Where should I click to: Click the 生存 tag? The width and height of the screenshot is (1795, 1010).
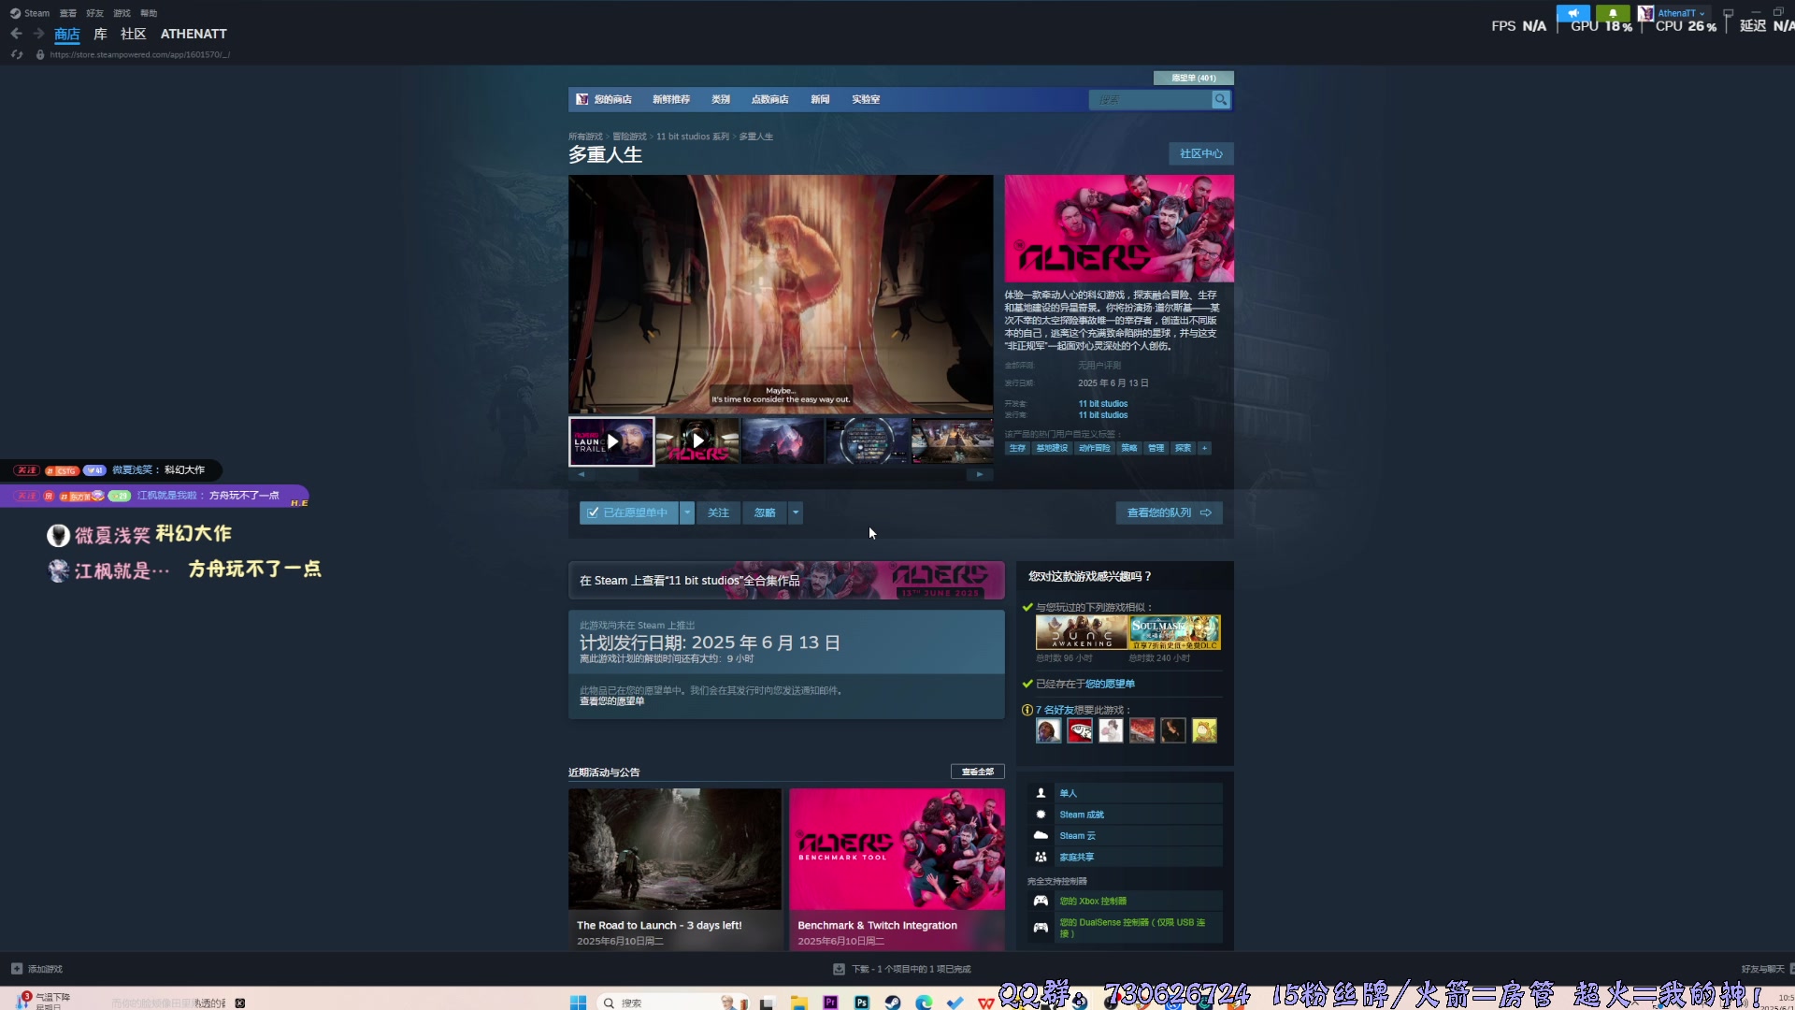(x=1017, y=448)
